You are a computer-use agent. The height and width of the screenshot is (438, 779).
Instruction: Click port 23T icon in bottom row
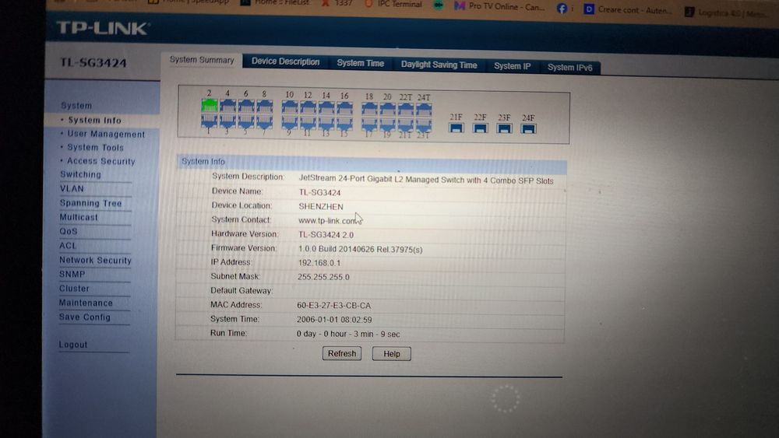[x=424, y=125]
